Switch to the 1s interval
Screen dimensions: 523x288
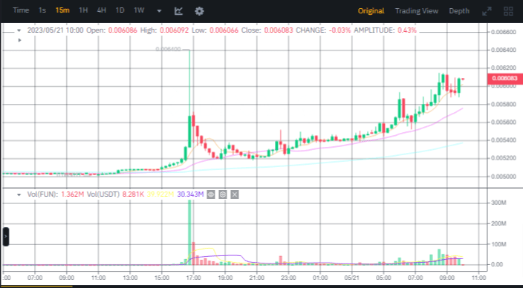pyautogui.click(x=42, y=10)
